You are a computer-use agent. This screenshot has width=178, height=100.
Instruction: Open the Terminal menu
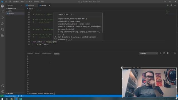36,2
